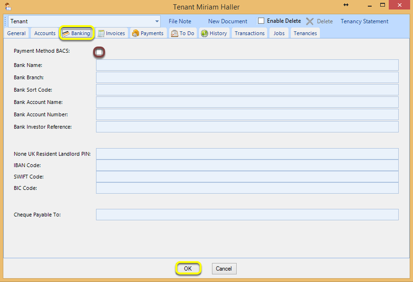The height and width of the screenshot is (282, 413).
Task: Confirm with the OK button
Action: (x=188, y=268)
